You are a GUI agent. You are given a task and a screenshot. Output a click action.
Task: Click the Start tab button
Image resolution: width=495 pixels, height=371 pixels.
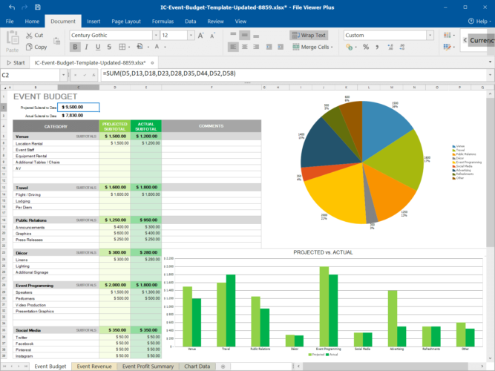[x=16, y=62]
